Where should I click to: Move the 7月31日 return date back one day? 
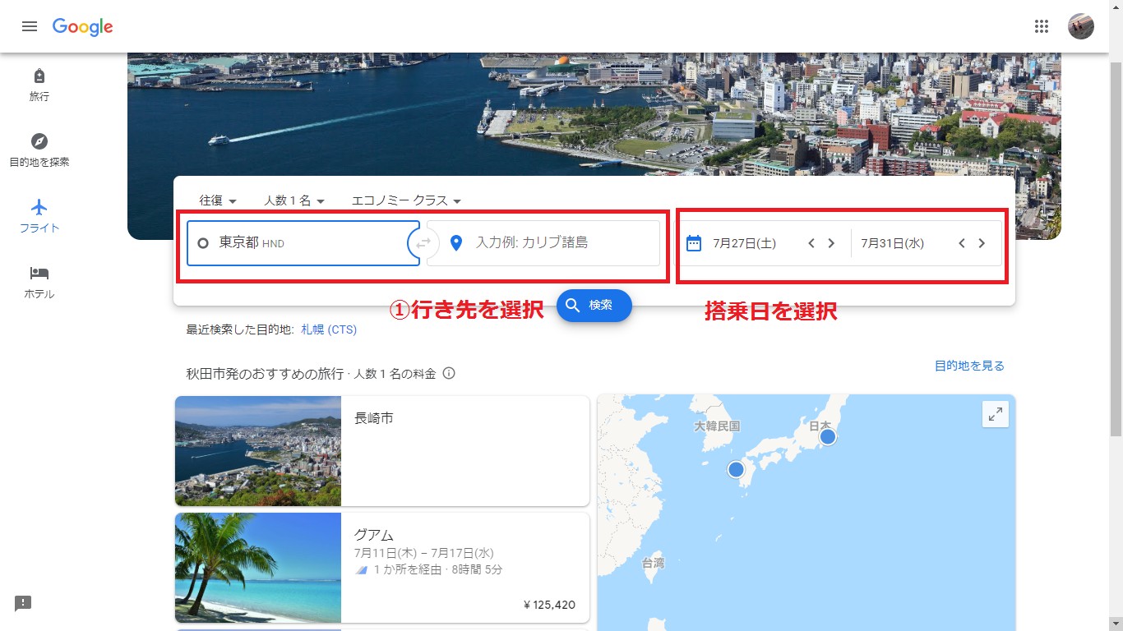pyautogui.click(x=962, y=243)
